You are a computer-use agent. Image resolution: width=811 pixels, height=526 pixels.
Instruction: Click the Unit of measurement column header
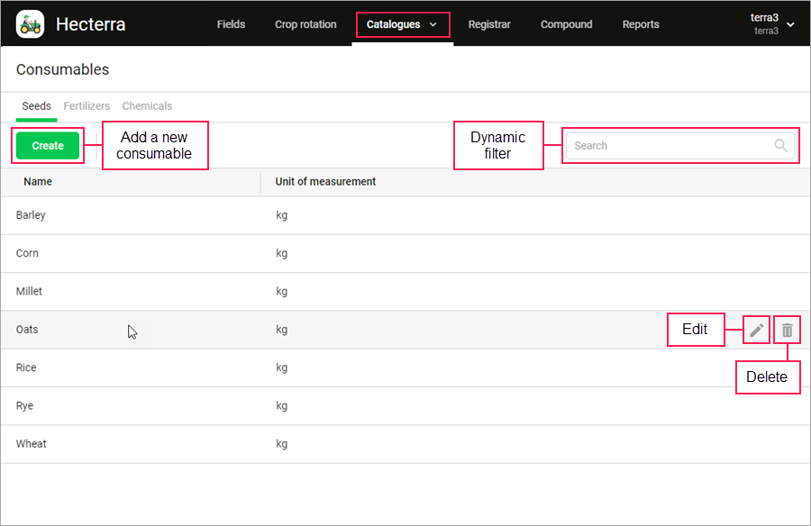coord(325,182)
